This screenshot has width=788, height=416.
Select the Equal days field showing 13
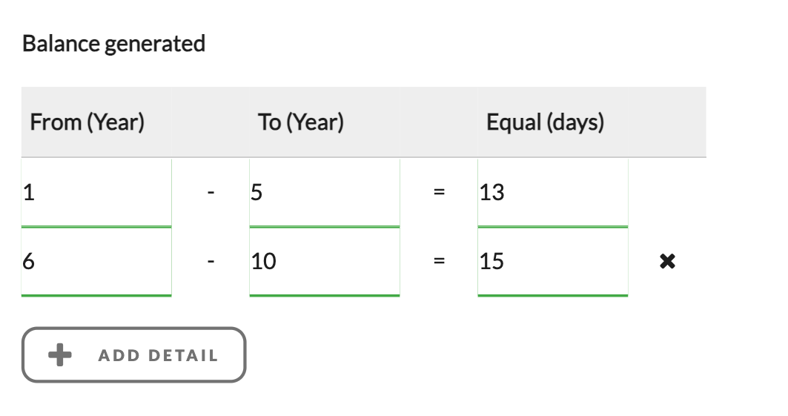point(552,193)
